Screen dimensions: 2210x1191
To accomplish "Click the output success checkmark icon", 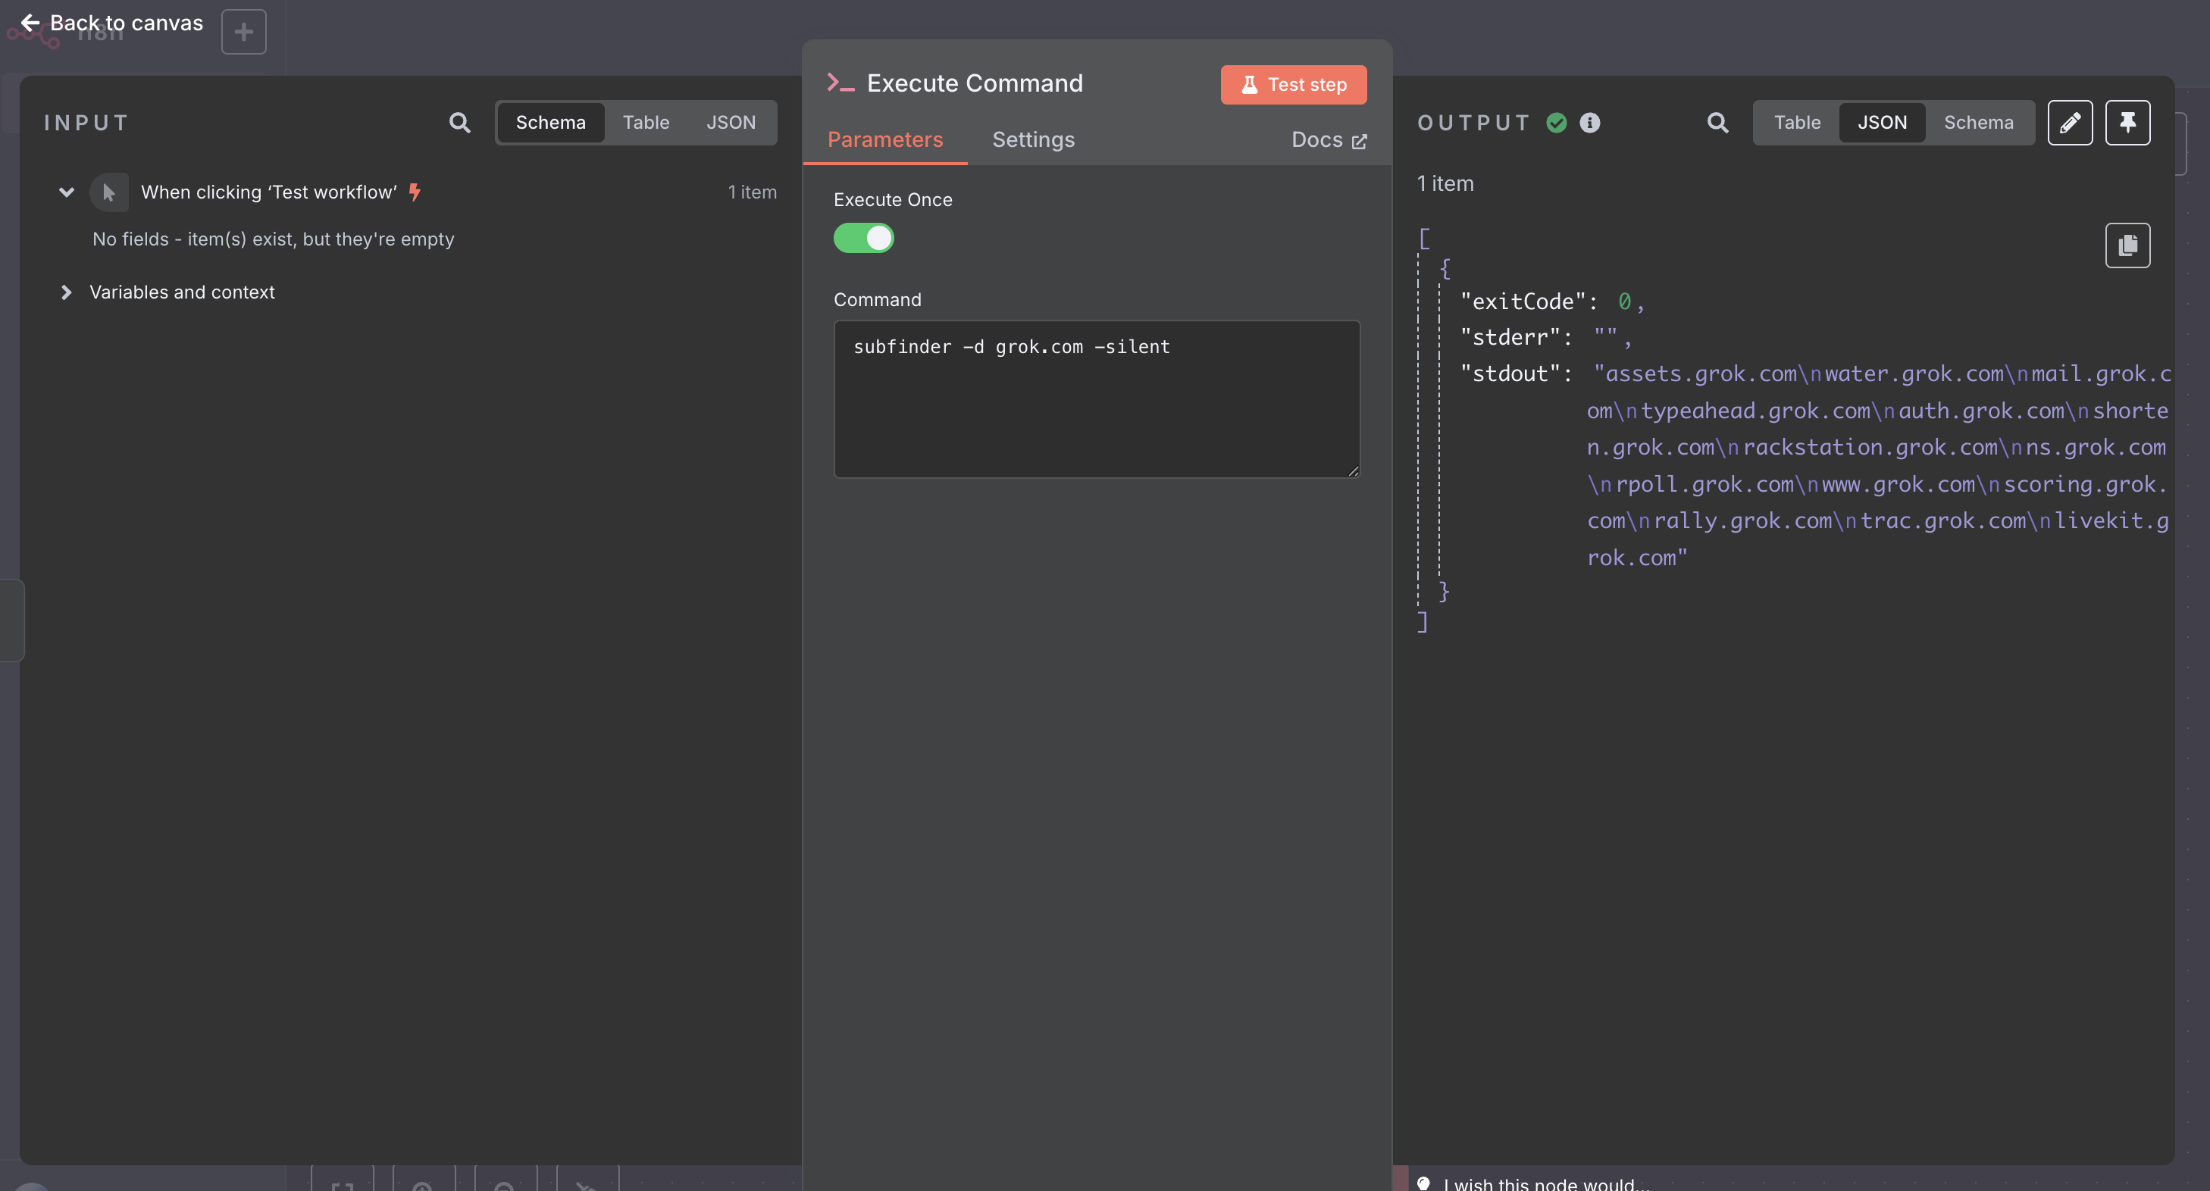I will pyautogui.click(x=1556, y=123).
